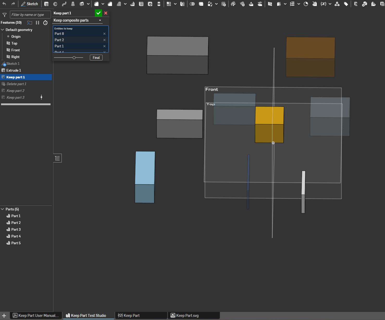
Task: Select the Transform tool
Action: pyautogui.click(x=210, y=4)
